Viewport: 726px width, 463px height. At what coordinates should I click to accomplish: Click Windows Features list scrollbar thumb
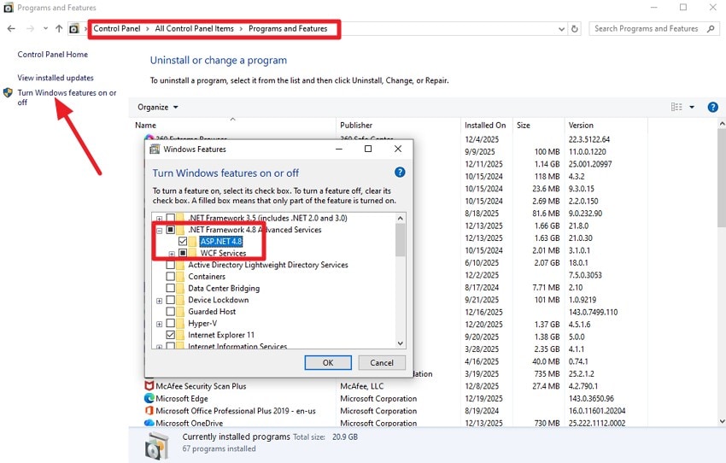click(x=400, y=240)
